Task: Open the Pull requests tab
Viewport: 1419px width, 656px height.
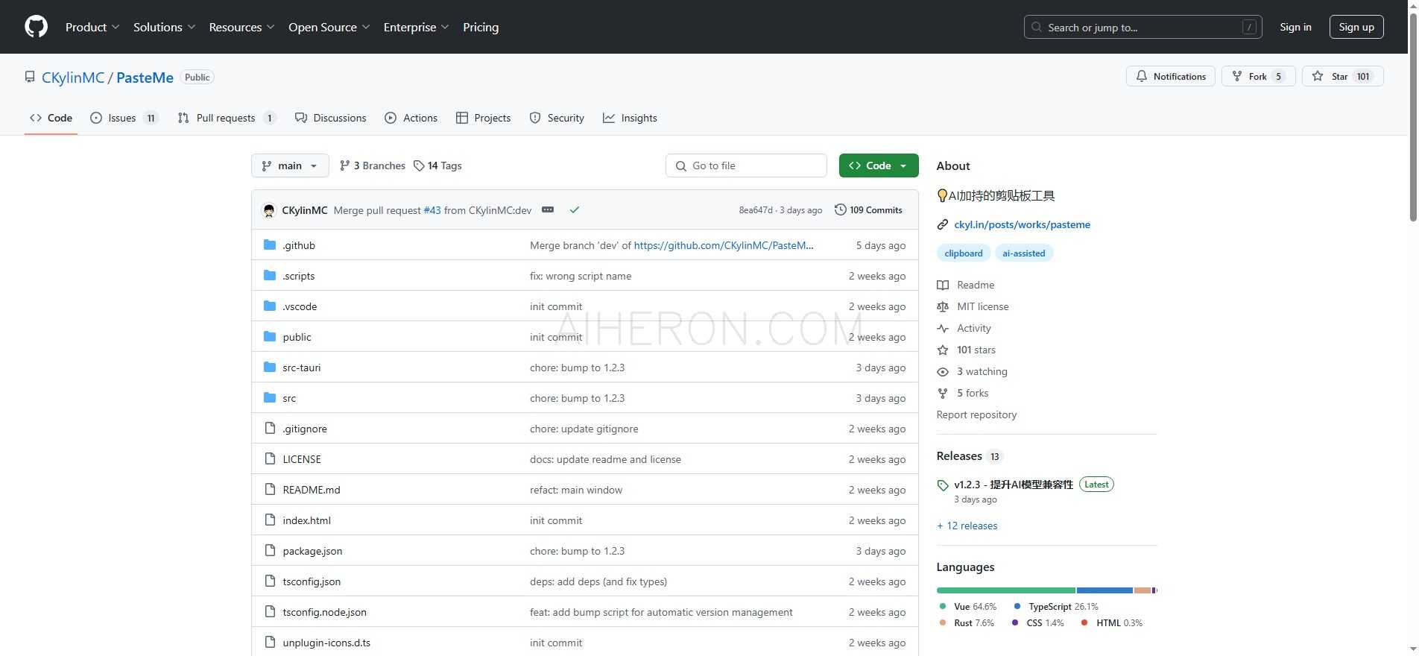Action: tap(226, 118)
